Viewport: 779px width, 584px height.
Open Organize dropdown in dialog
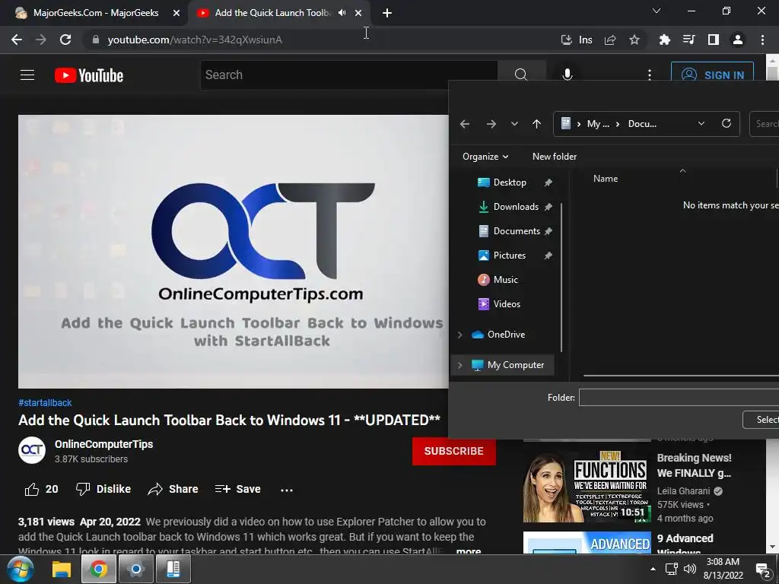pos(485,157)
